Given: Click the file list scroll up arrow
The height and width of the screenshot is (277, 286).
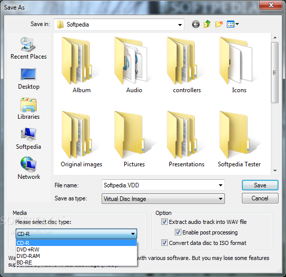Looking at the screenshot, I should coord(275,38).
